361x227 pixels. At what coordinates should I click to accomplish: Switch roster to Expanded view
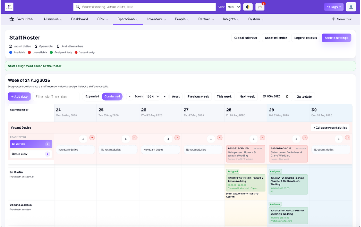(92, 96)
